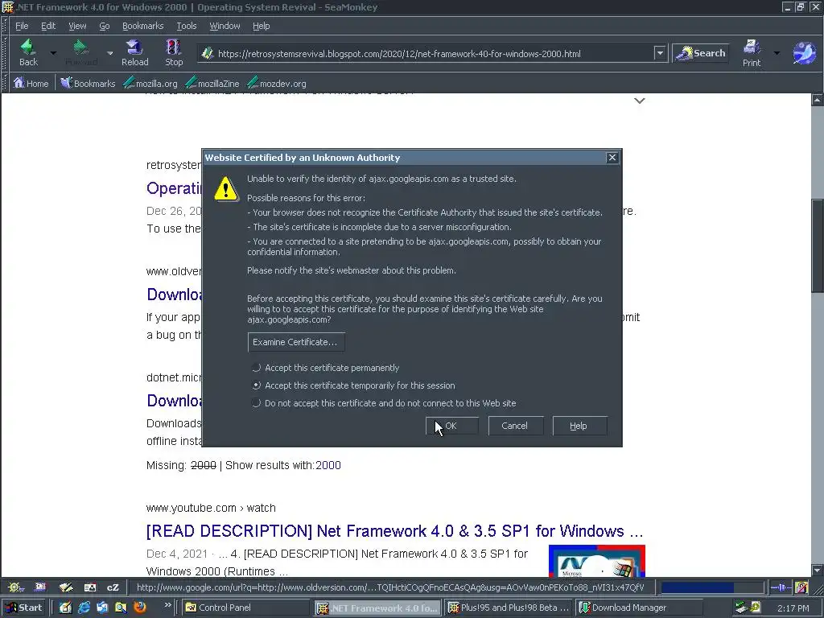This screenshot has height=618, width=824.
Task: Click inside the URL address field
Action: point(434,54)
